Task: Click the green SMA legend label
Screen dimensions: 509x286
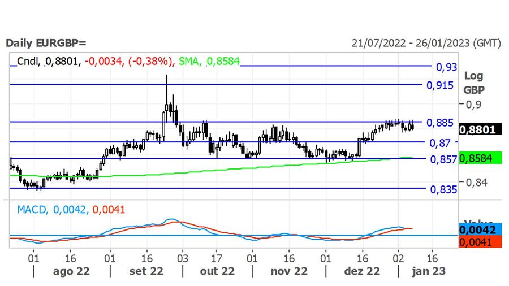Action: coord(190,61)
